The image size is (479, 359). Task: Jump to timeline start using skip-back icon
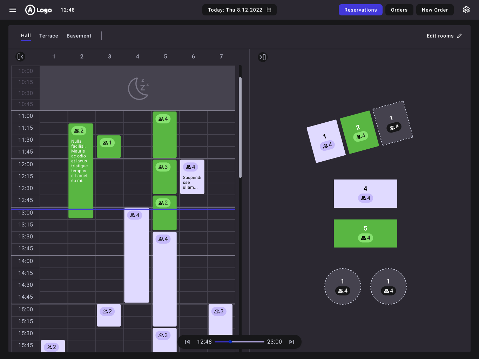[187, 342]
